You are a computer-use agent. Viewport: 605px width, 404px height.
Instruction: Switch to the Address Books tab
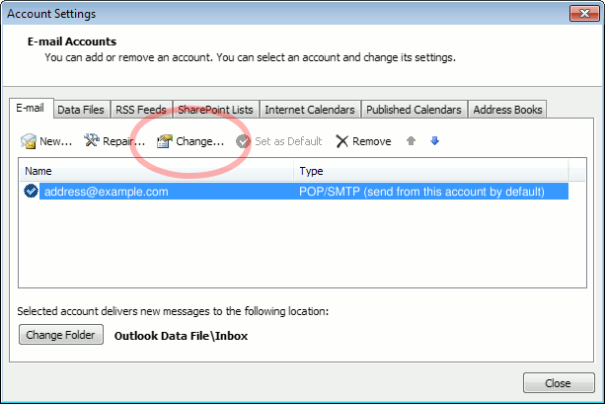506,110
